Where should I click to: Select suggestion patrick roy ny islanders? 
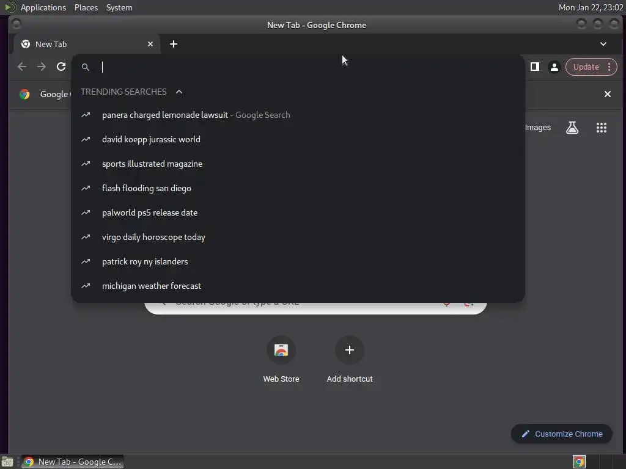298,261
